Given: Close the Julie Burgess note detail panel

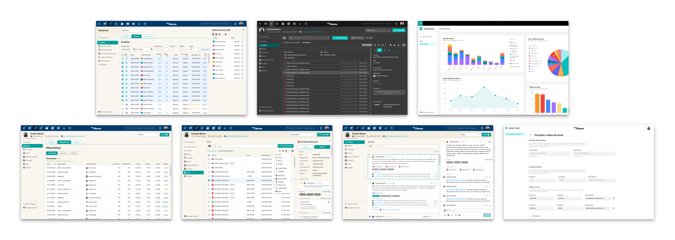Looking at the screenshot, I should tap(490, 141).
